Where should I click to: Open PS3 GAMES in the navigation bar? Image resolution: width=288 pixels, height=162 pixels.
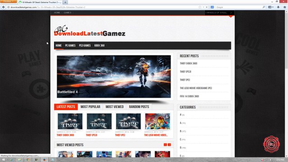tap(85, 45)
